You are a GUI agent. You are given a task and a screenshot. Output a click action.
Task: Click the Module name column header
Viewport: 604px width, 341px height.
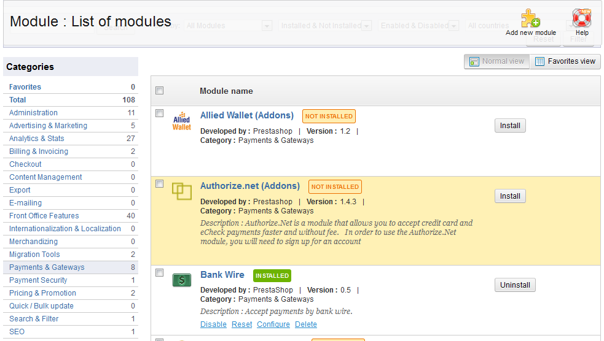227,91
